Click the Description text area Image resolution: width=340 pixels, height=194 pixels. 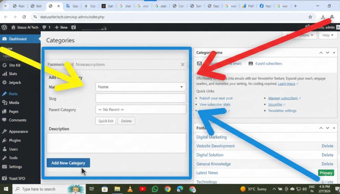(116, 143)
